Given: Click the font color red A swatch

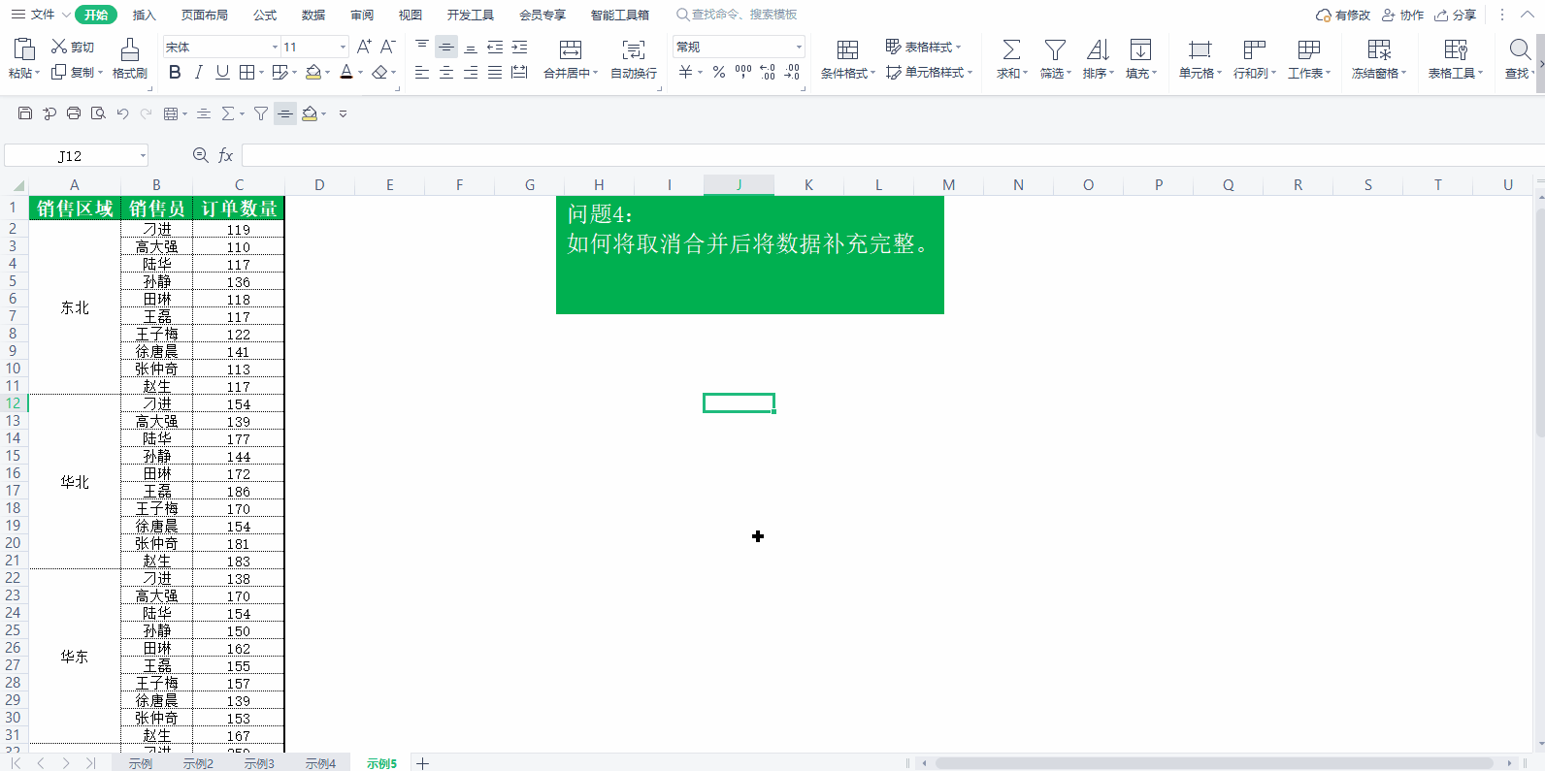Looking at the screenshot, I should click(x=346, y=72).
